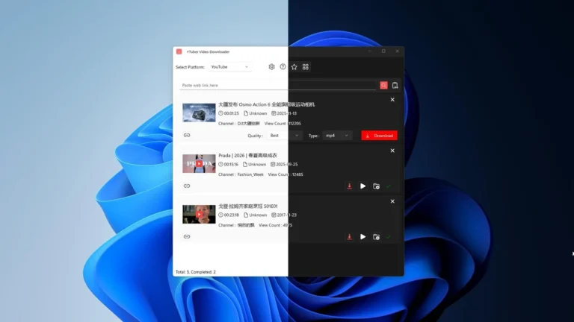Viewport: 574px width, 322px height.
Task: Click the date 2025-09-25 text
Action: pyautogui.click(x=287, y=164)
